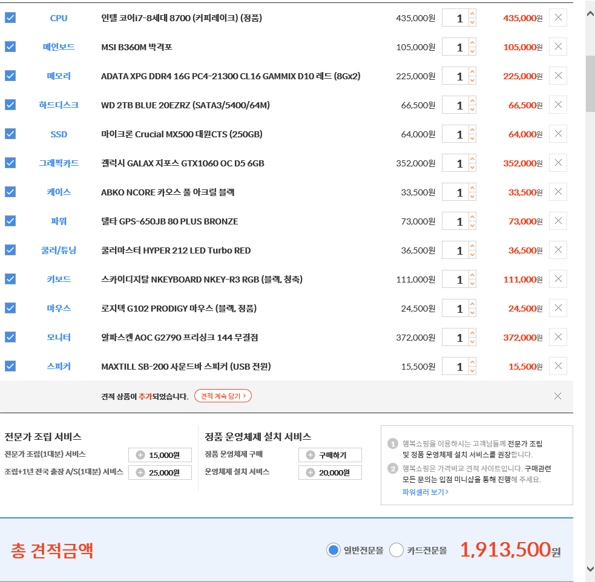Viewport: 595px width, 582px height.
Task: Decrease 마우스 quantity with down arrow
Action: tap(473, 313)
